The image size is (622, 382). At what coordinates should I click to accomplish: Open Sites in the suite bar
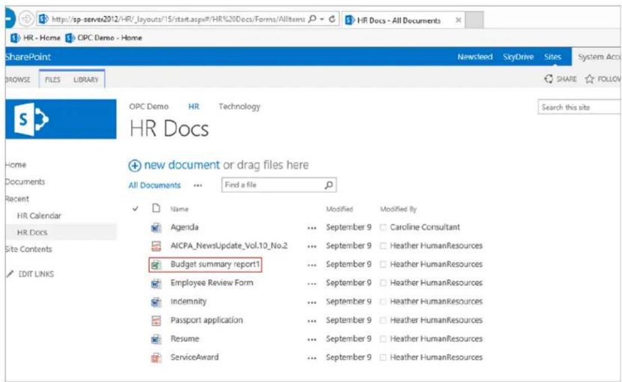coord(552,57)
